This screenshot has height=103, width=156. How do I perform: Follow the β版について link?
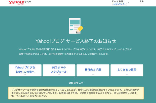point(76,83)
